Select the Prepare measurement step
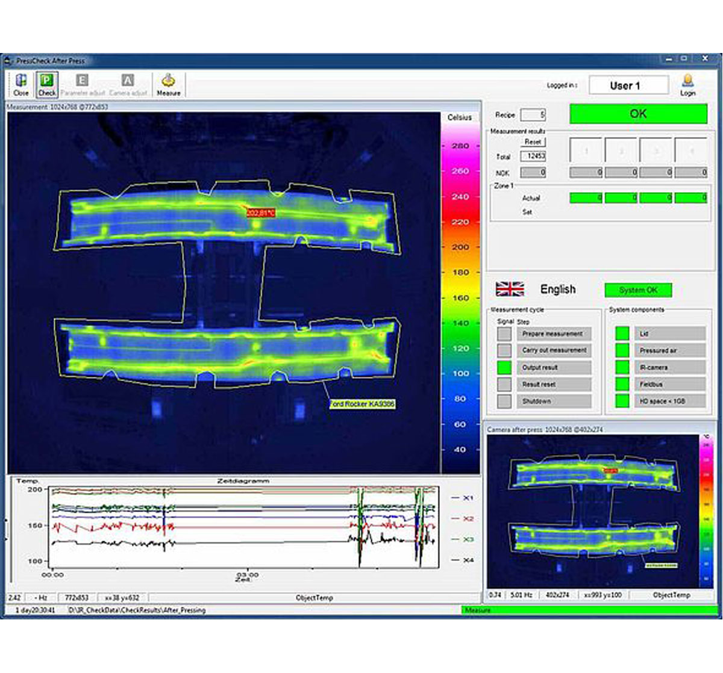 coord(552,332)
